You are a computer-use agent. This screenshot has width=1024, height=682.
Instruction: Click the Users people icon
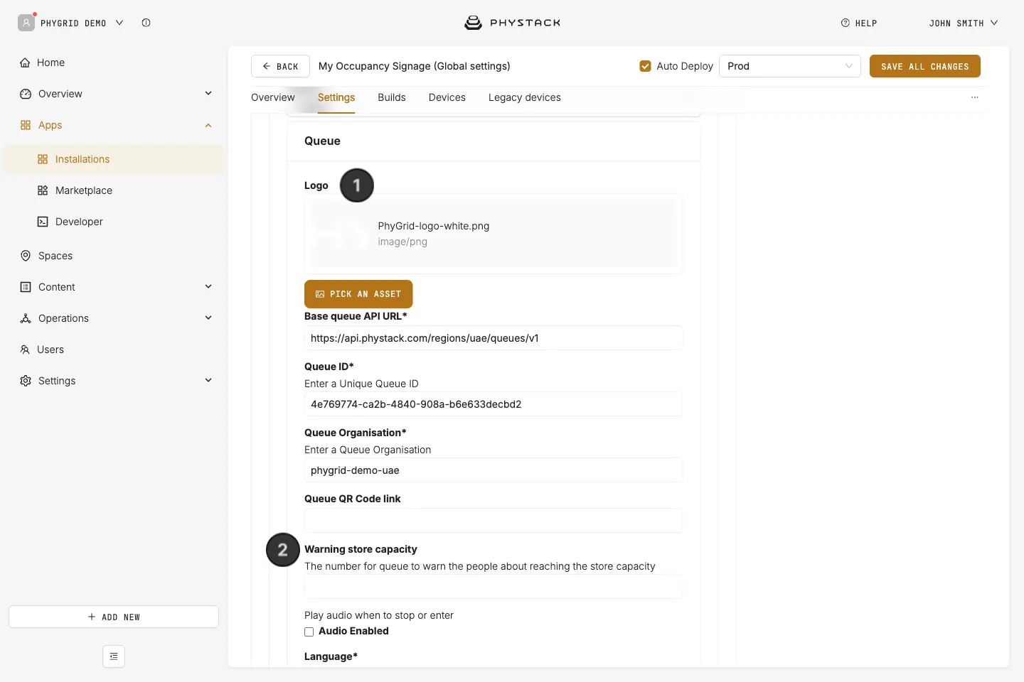click(x=25, y=350)
